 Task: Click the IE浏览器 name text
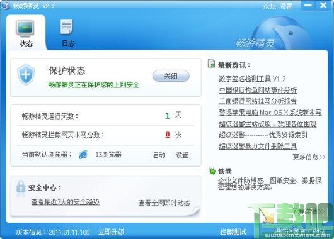tap(108, 155)
